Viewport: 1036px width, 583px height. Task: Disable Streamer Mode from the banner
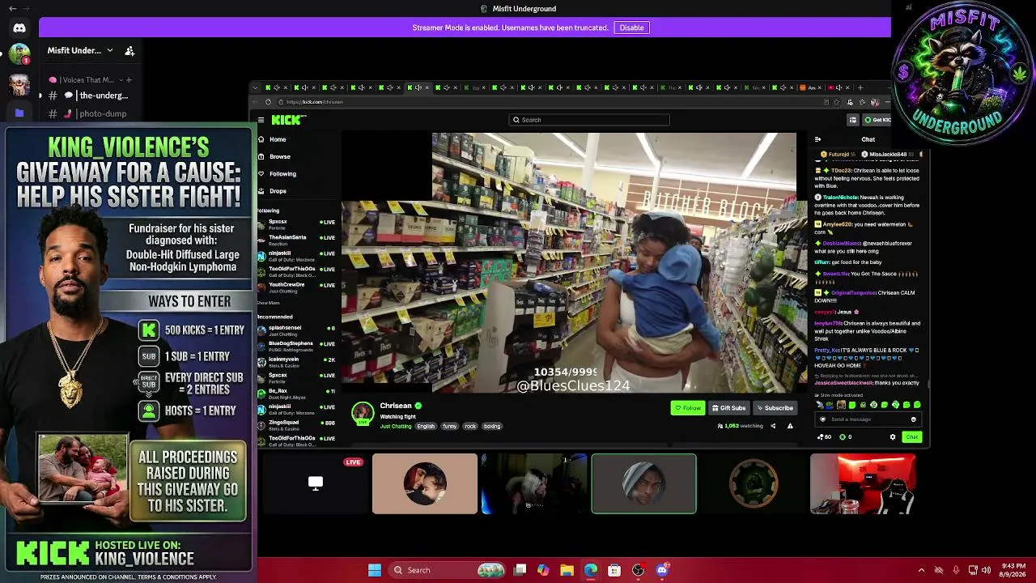click(x=631, y=28)
